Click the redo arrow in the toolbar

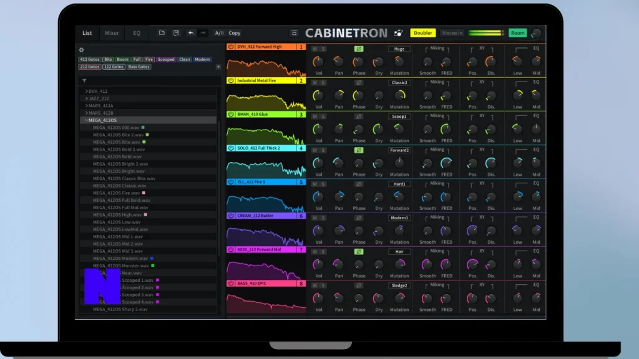coord(203,33)
